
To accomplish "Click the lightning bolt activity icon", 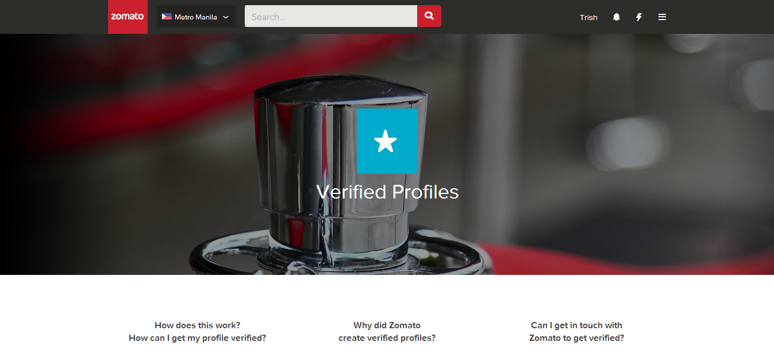I will point(639,17).
